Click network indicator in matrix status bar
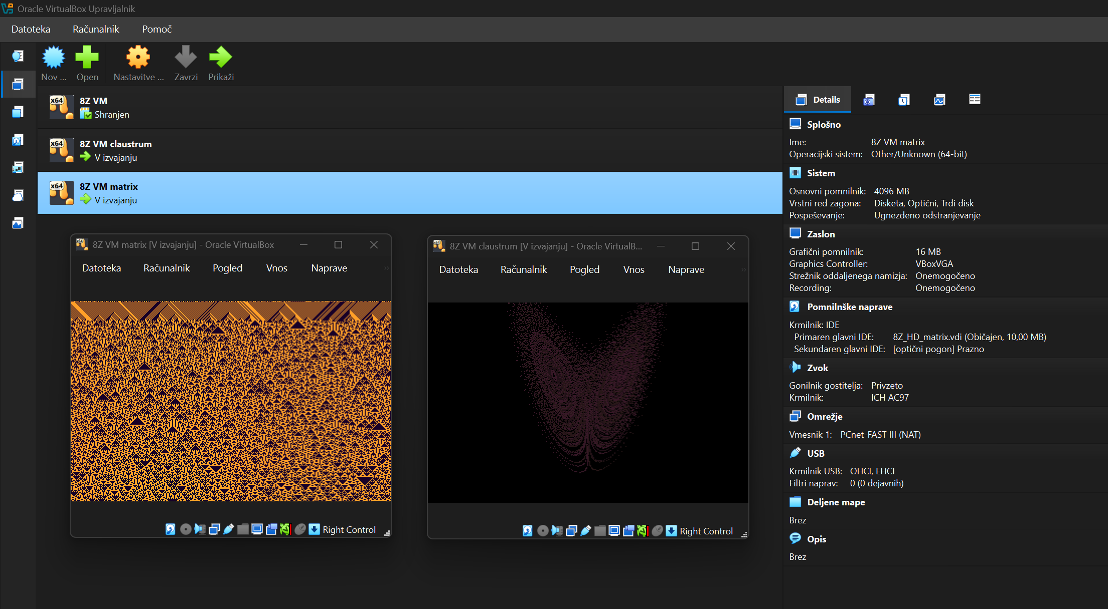Screen dimensions: 1108x609 click(x=214, y=529)
